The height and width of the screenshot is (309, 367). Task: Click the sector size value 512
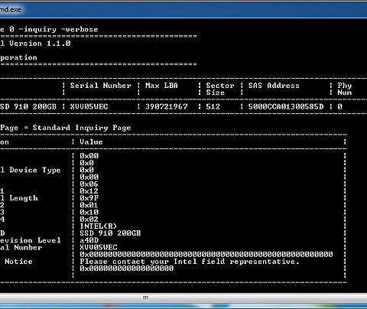click(213, 106)
